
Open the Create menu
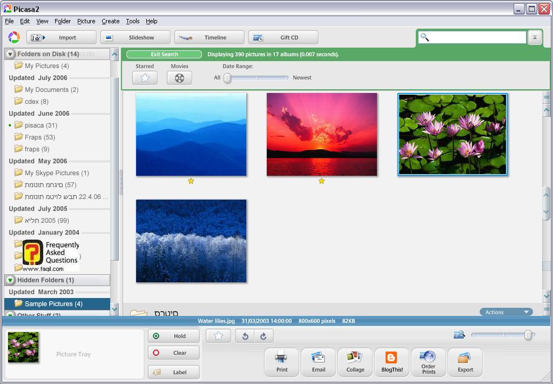[110, 21]
